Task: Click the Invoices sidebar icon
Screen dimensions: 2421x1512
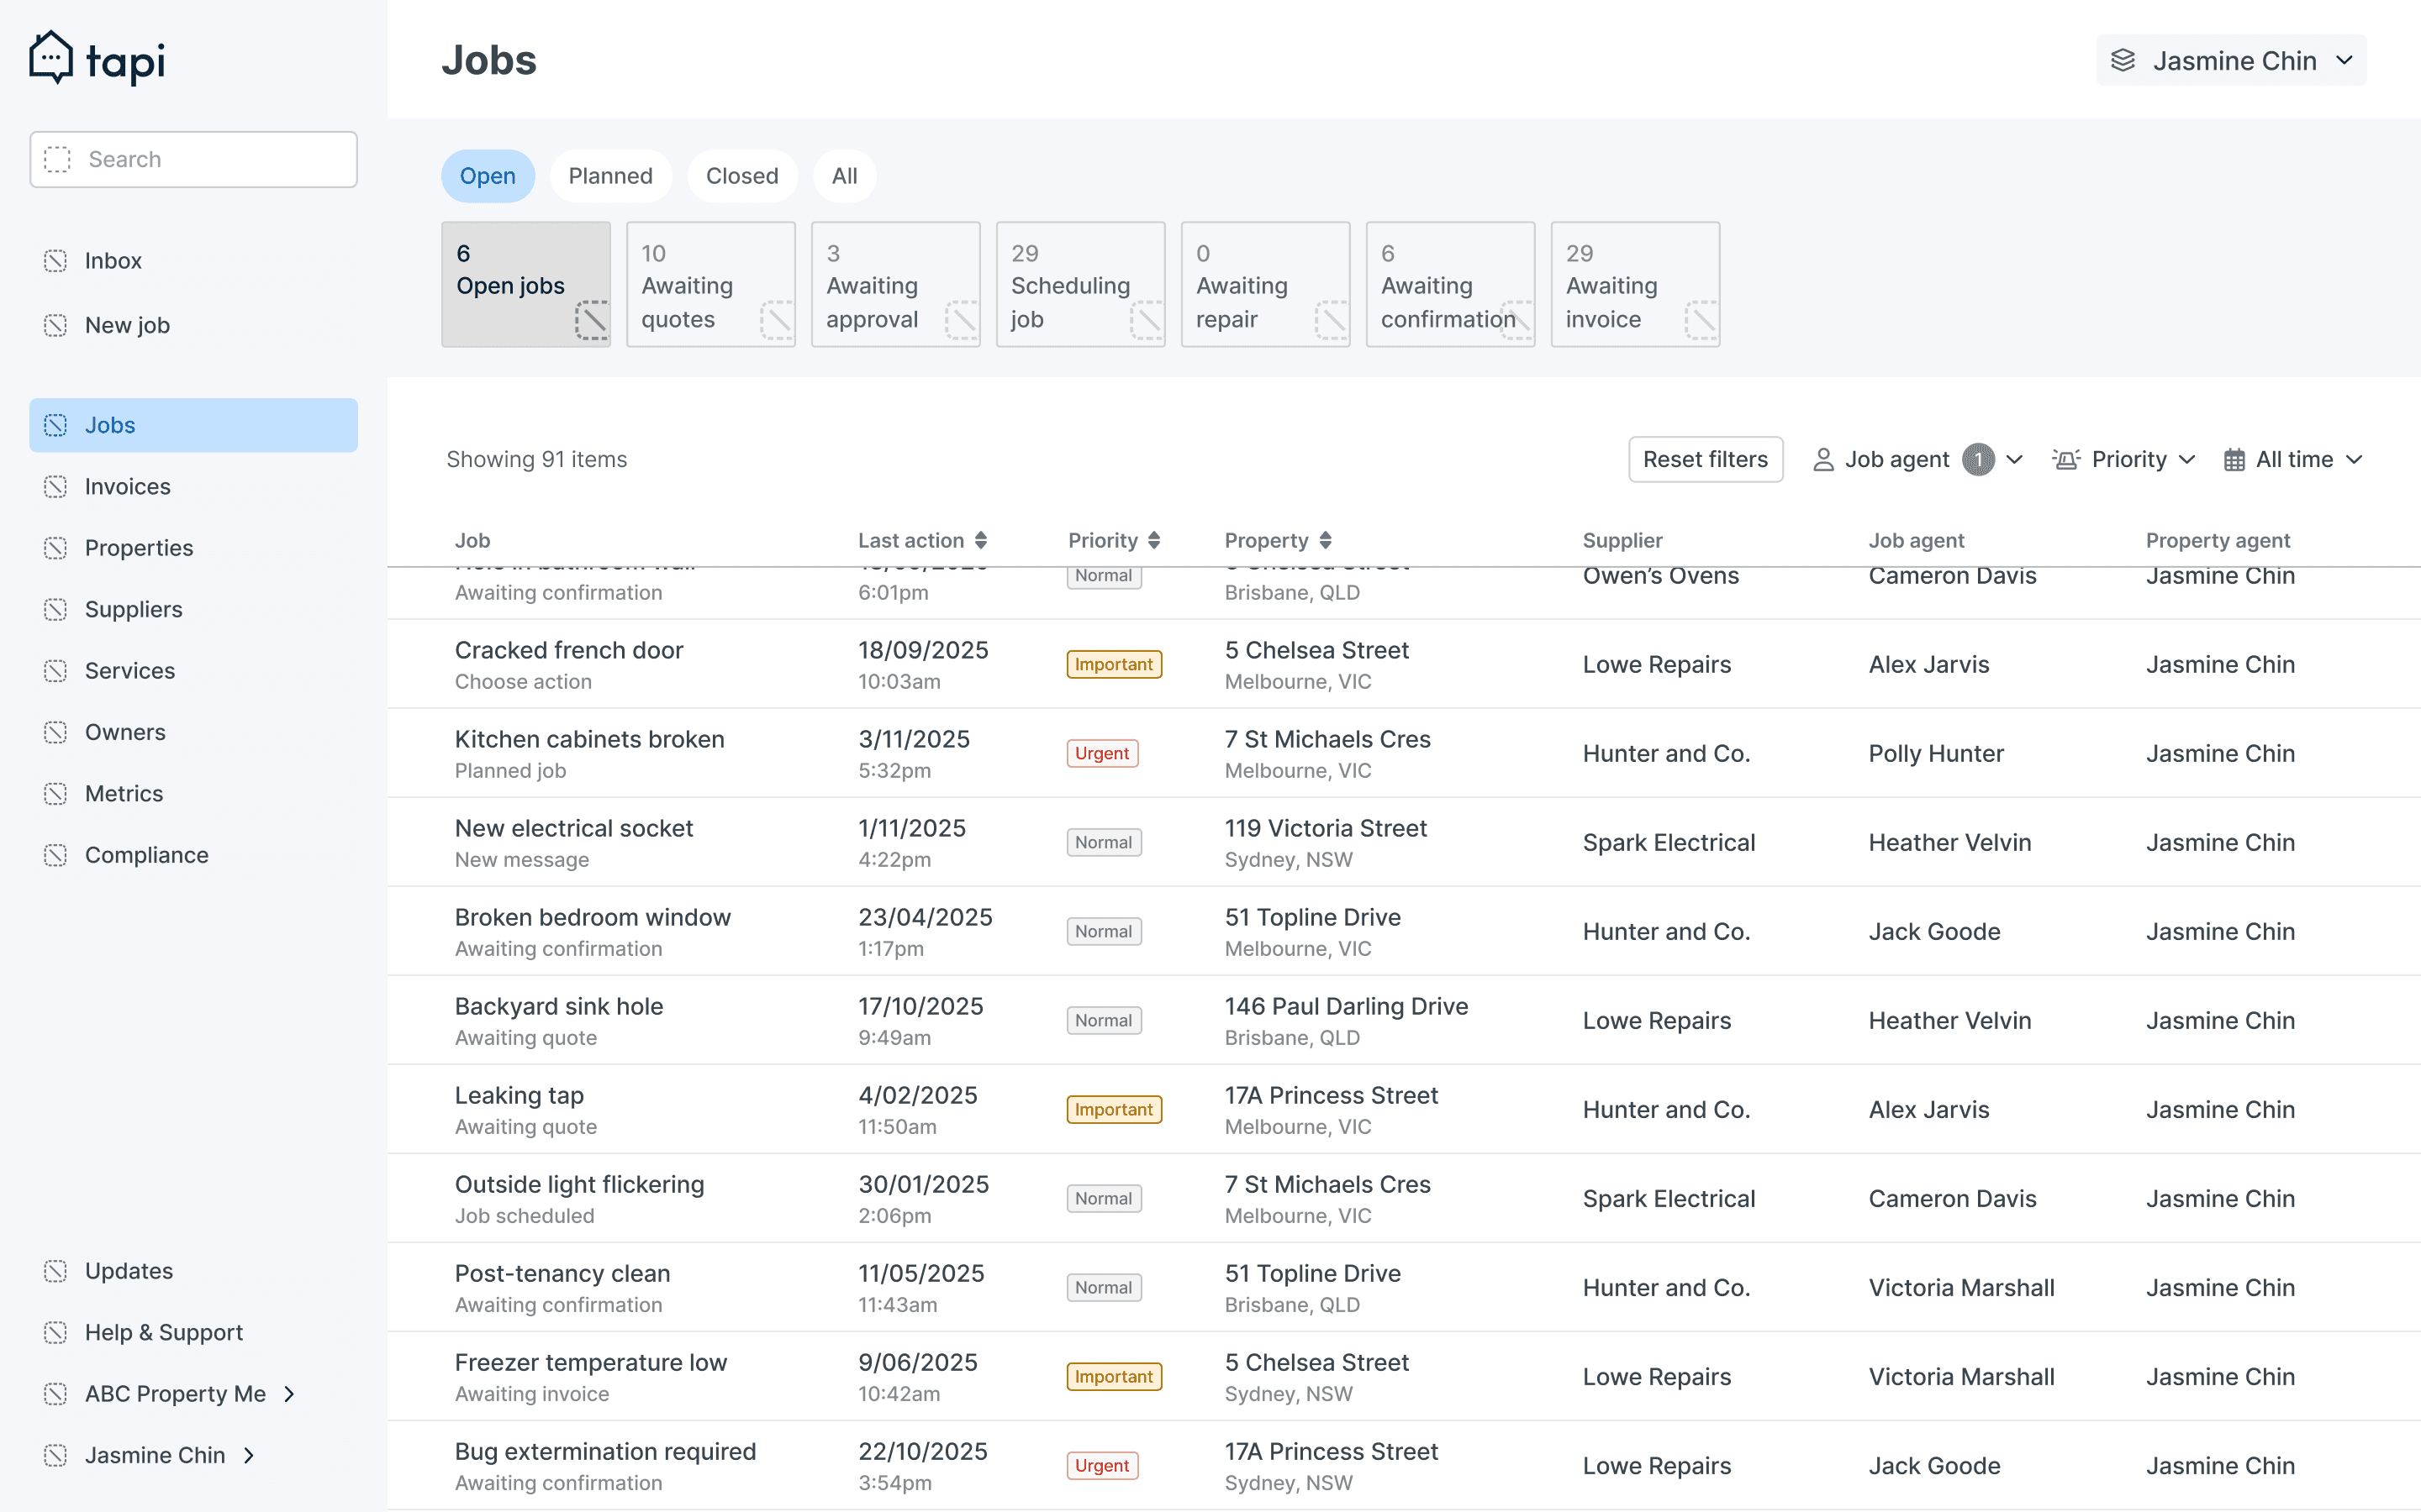Action: point(56,486)
